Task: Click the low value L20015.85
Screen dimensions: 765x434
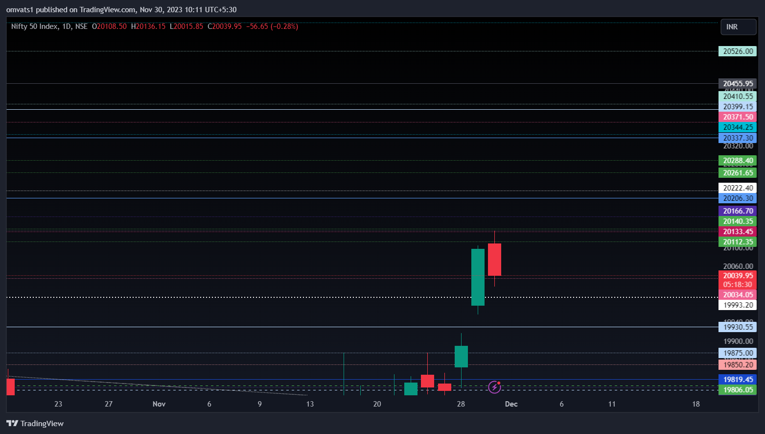Action: (x=186, y=26)
